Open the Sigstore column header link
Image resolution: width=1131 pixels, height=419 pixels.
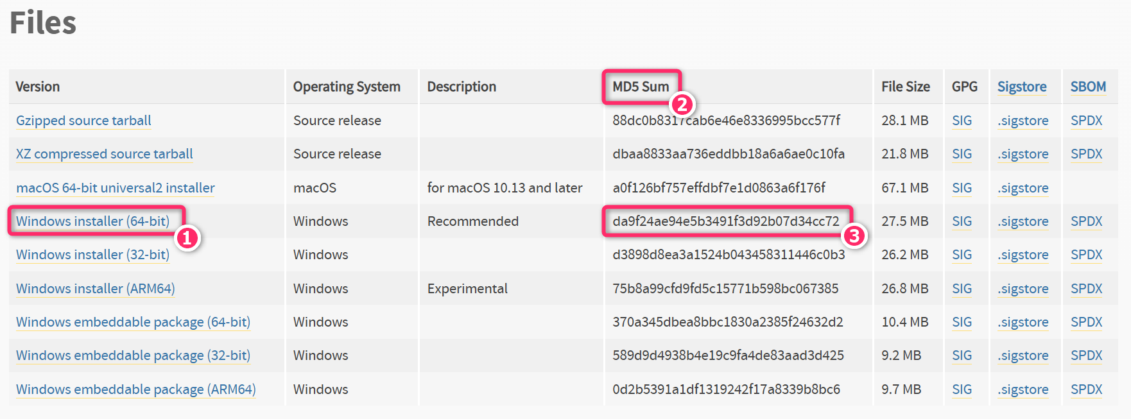[1022, 87]
